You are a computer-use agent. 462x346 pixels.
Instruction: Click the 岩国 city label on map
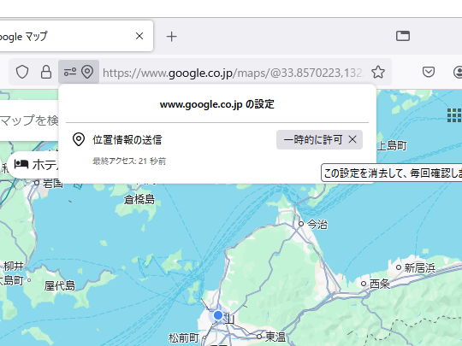(x=53, y=183)
